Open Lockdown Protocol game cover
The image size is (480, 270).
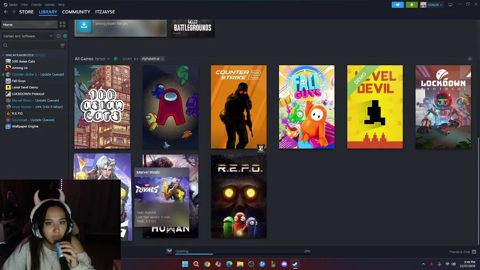point(443,107)
